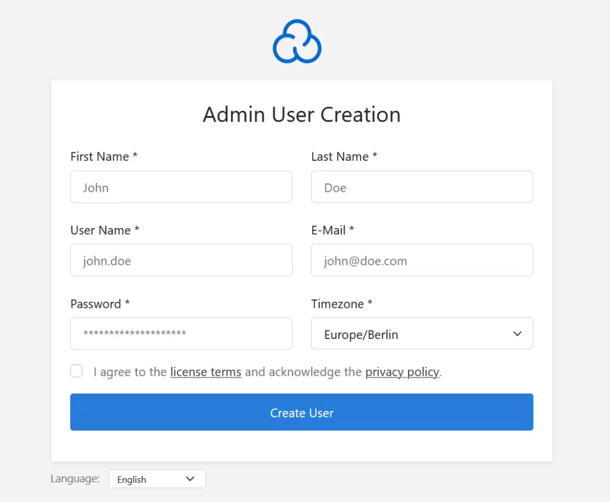Click the "First Name *" label
This screenshot has height=502, width=610.
click(x=104, y=157)
